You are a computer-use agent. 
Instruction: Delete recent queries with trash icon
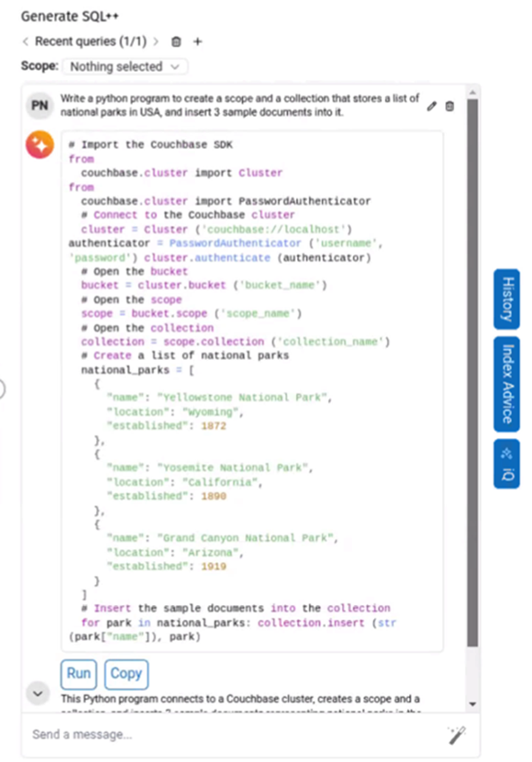[177, 42]
